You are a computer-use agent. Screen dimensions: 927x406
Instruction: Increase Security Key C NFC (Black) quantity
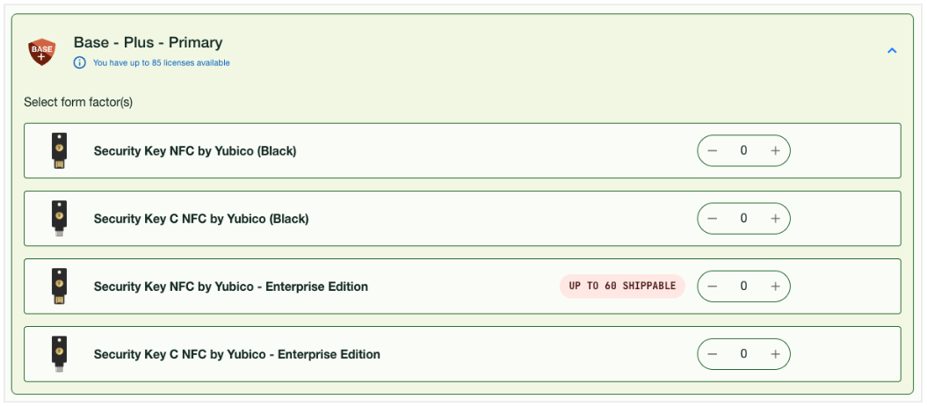[x=775, y=218]
